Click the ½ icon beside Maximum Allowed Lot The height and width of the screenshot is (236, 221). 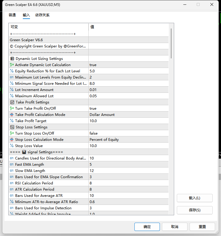12,96
